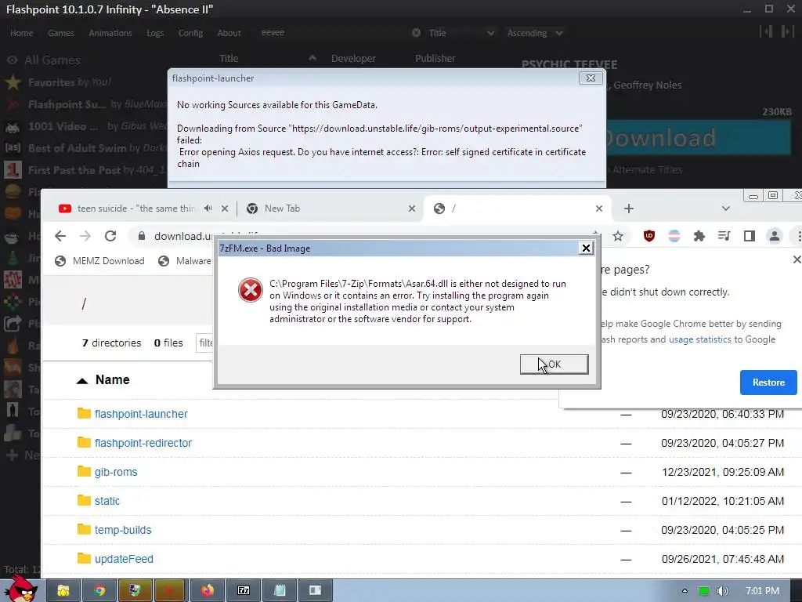
Task: Click the big Download button in Flashpoint
Action: [699, 137]
